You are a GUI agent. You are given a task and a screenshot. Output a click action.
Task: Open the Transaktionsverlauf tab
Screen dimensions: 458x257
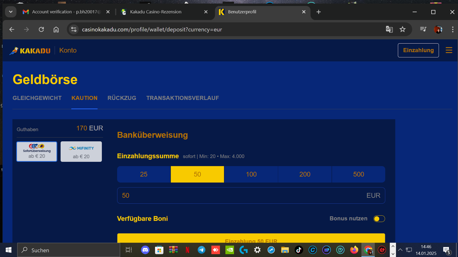pyautogui.click(x=182, y=98)
